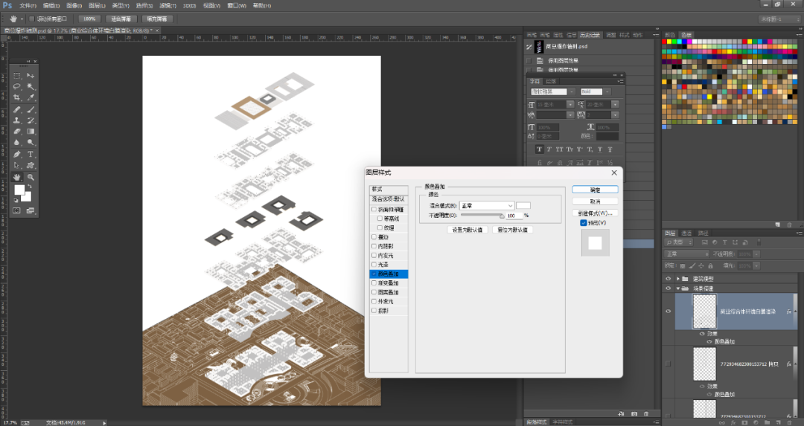Viewport: 804px width, 426px height.
Task: Confirm the Layer Style dialog
Action: [x=595, y=190]
